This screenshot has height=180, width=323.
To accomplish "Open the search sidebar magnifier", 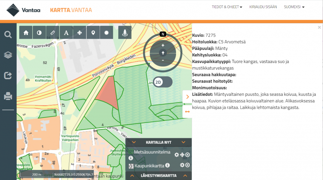I will [x=8, y=34].
